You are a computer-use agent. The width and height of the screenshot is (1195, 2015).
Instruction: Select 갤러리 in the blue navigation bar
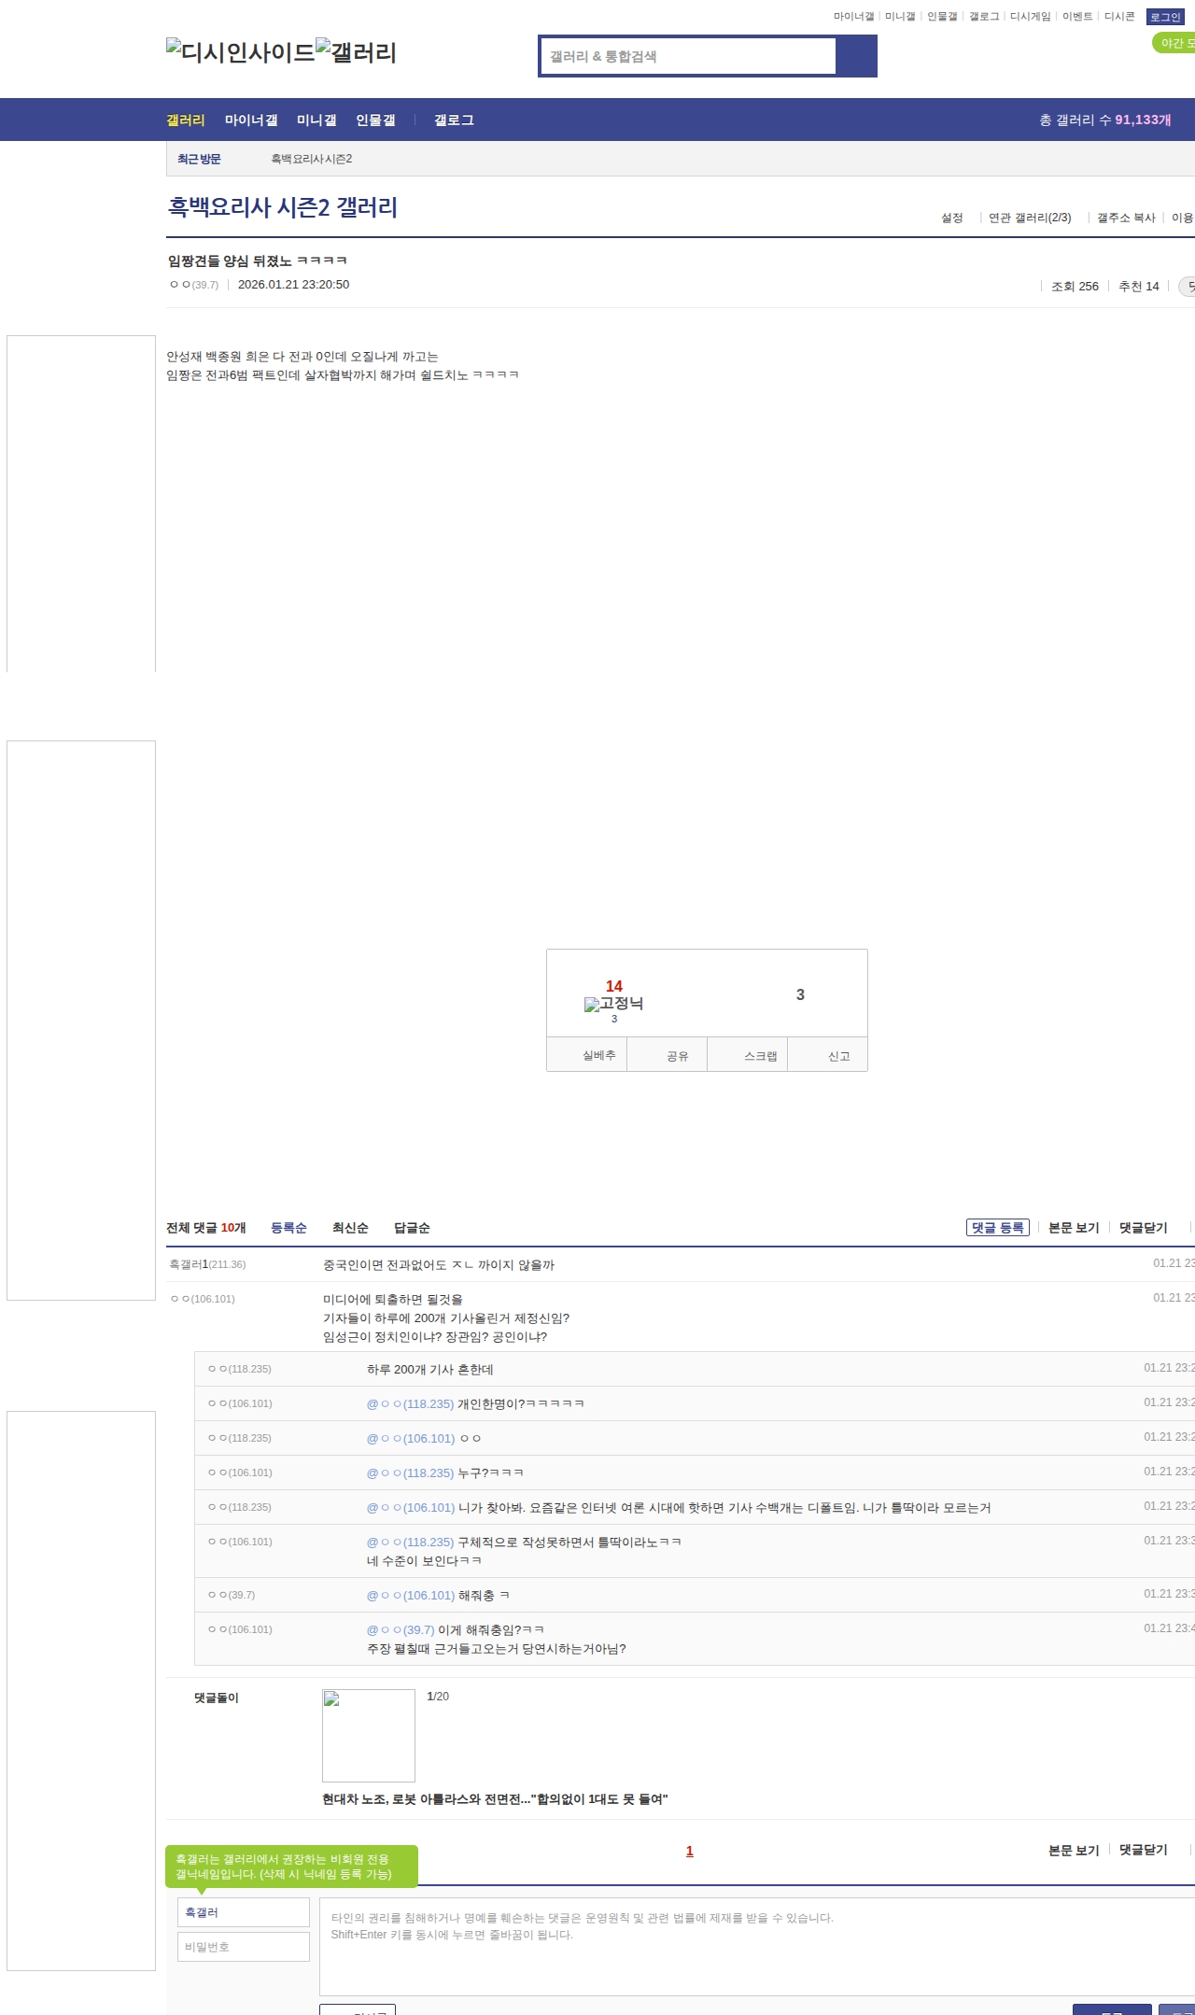point(186,120)
